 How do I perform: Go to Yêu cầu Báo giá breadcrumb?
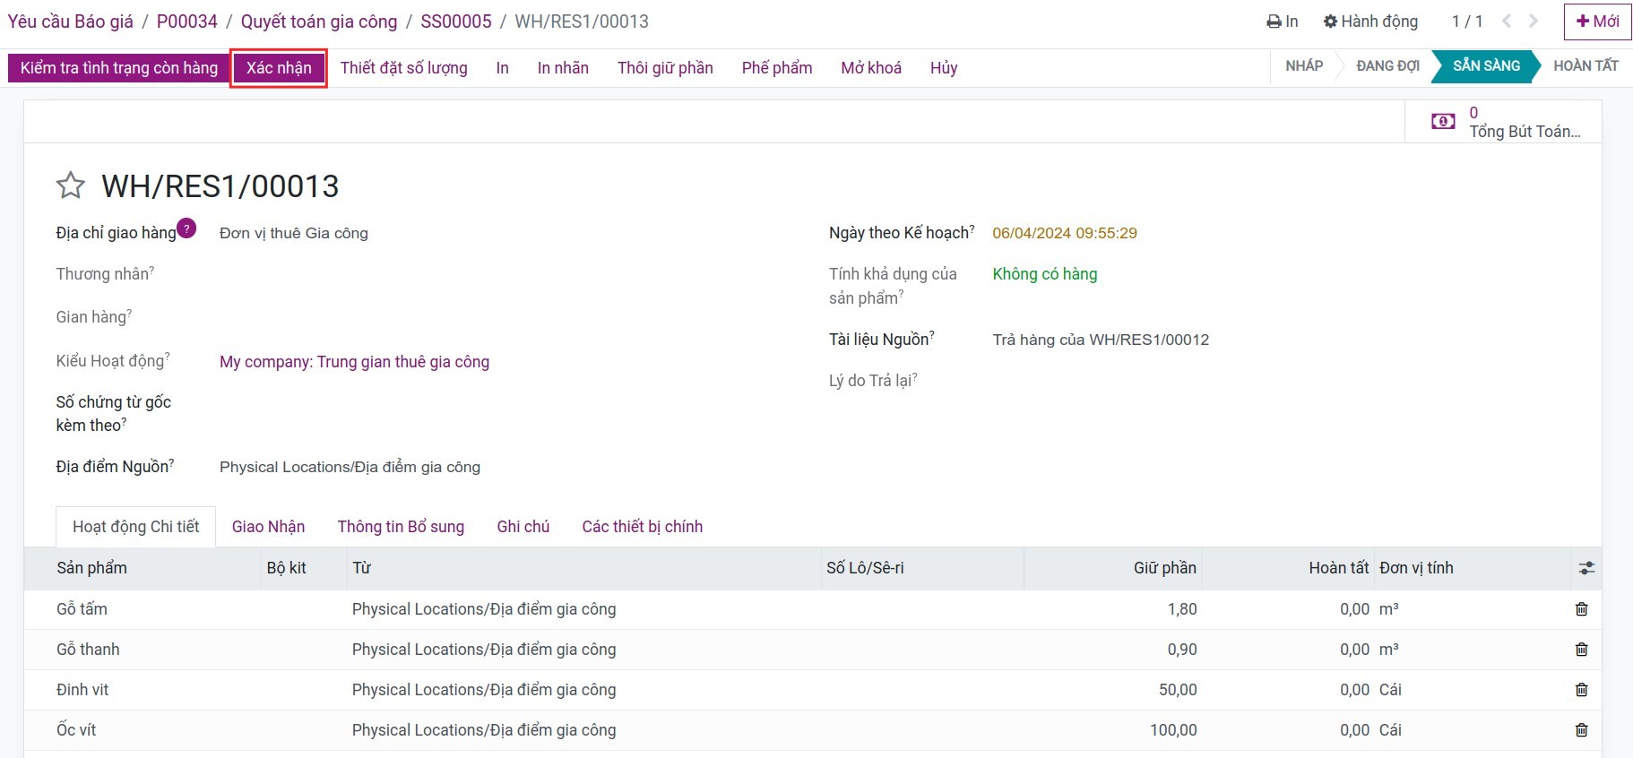point(71,22)
